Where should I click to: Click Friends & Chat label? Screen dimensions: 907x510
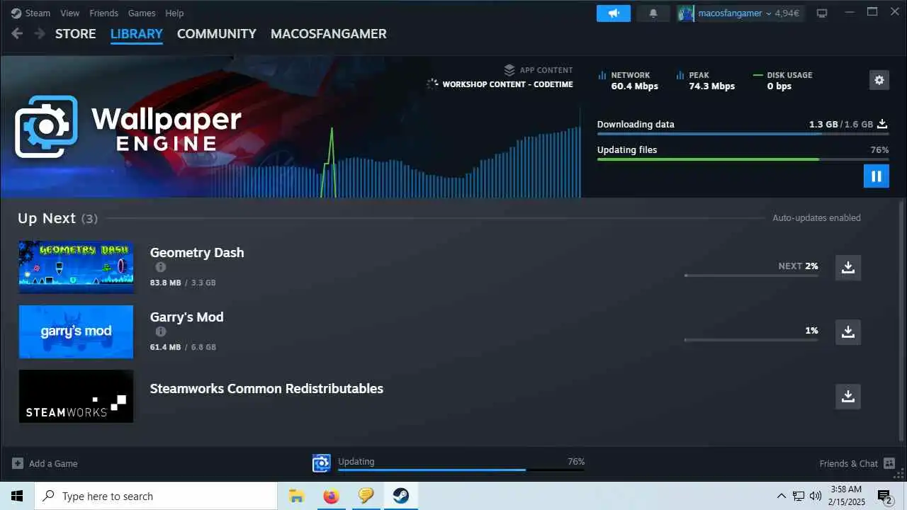pyautogui.click(x=849, y=463)
